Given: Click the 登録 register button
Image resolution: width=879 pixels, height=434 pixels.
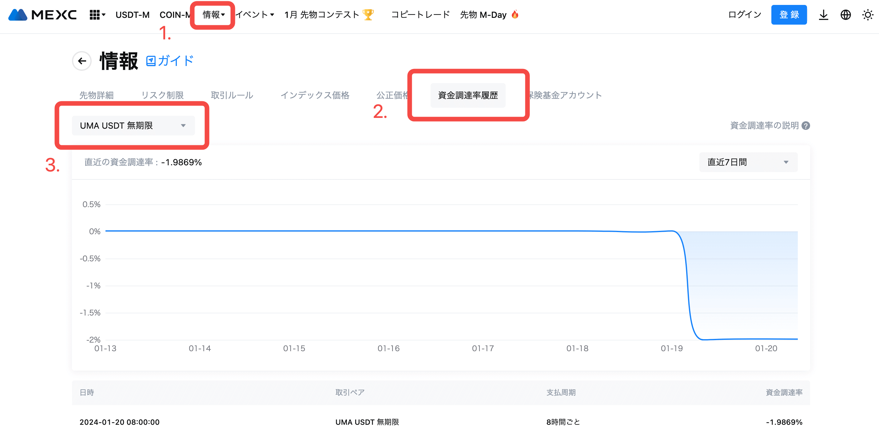Looking at the screenshot, I should (x=789, y=15).
